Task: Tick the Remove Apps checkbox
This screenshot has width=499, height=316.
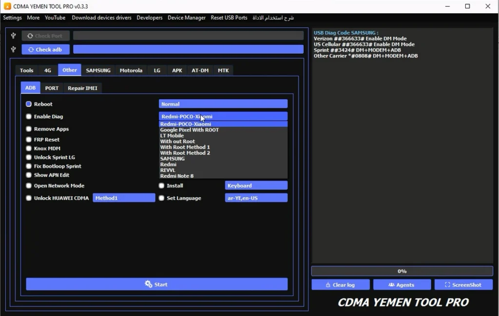Action: pos(29,129)
